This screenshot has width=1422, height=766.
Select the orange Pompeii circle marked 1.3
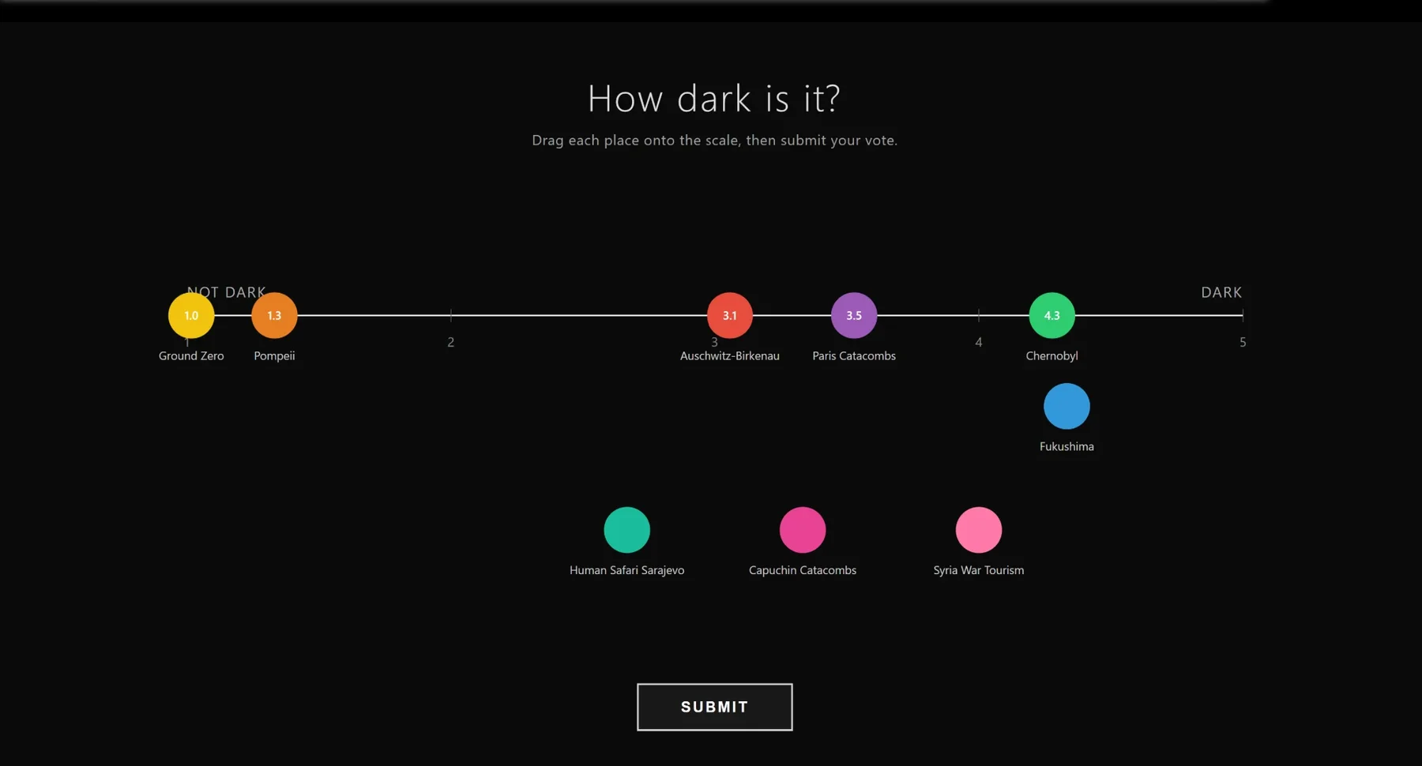[274, 315]
